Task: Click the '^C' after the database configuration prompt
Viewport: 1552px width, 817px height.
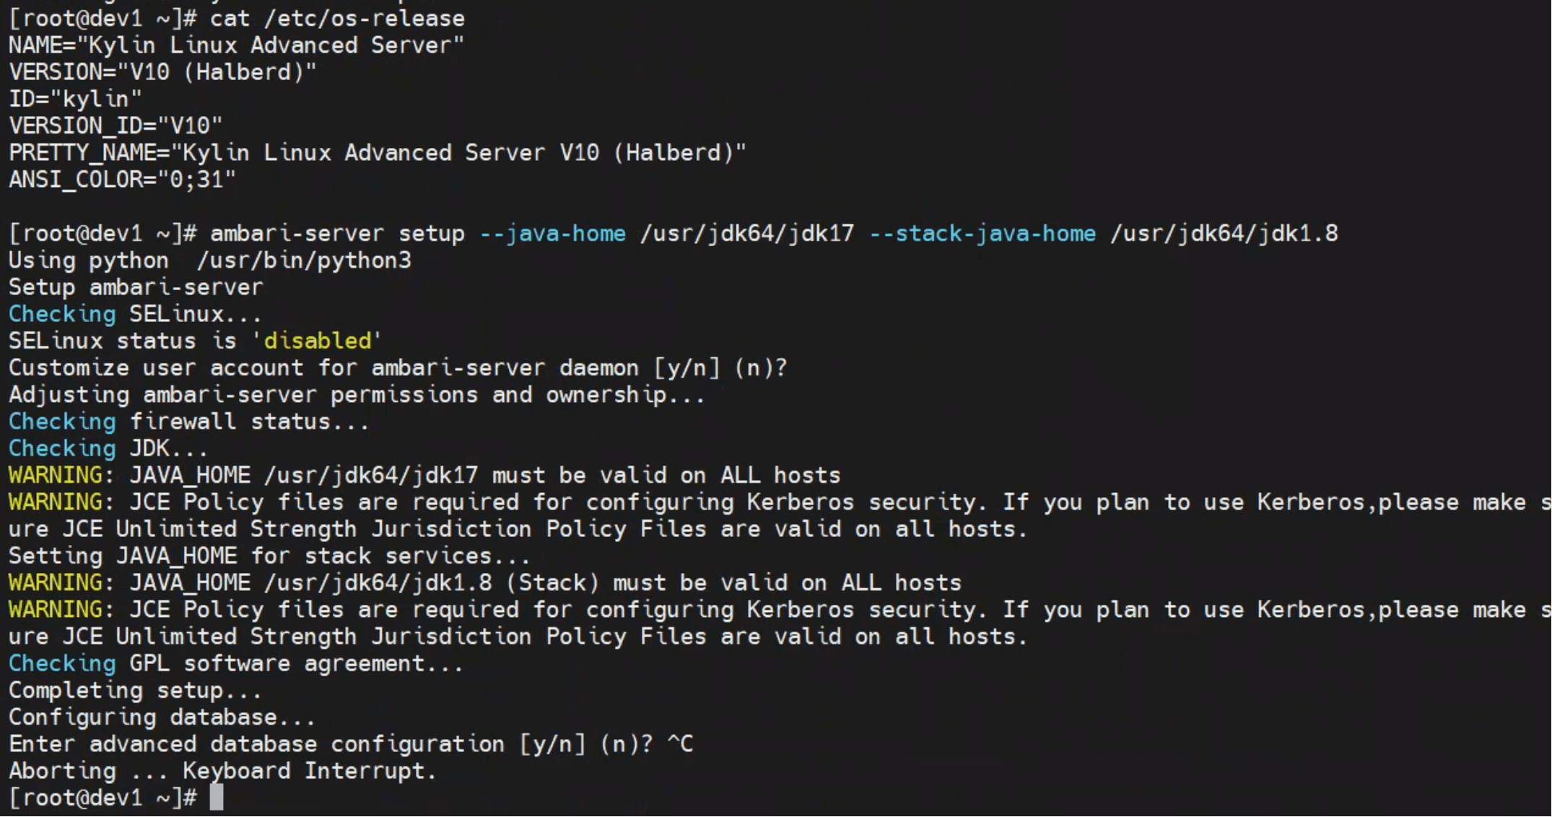Action: click(679, 744)
